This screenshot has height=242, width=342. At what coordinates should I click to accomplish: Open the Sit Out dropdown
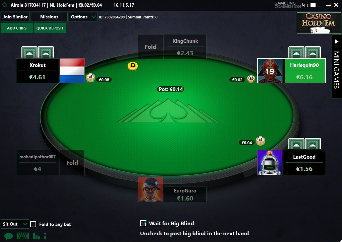click(15, 224)
